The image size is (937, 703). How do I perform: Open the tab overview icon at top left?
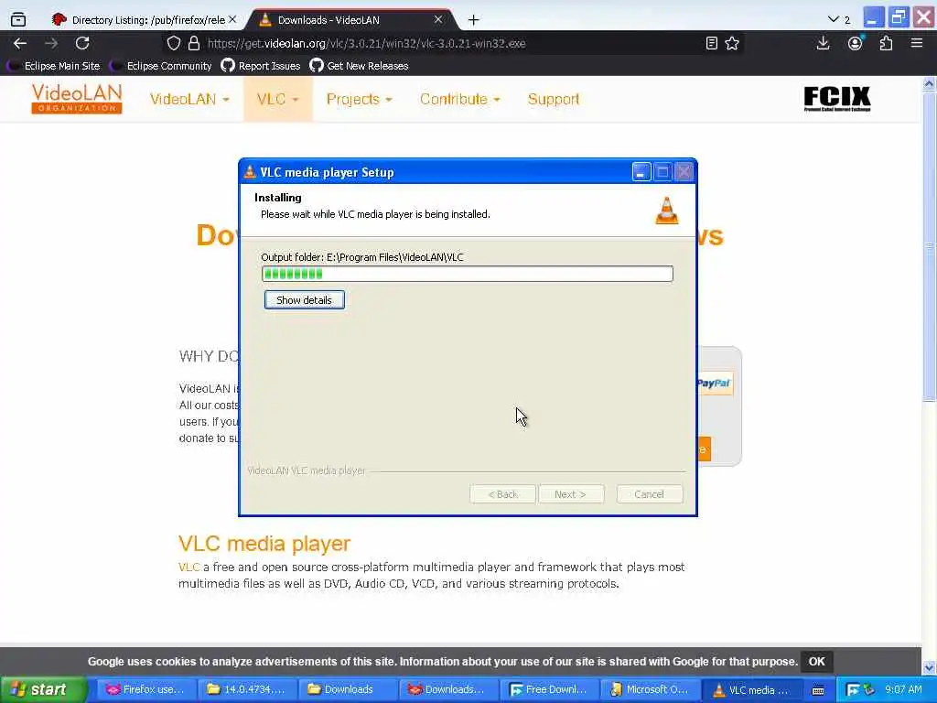pyautogui.click(x=18, y=20)
